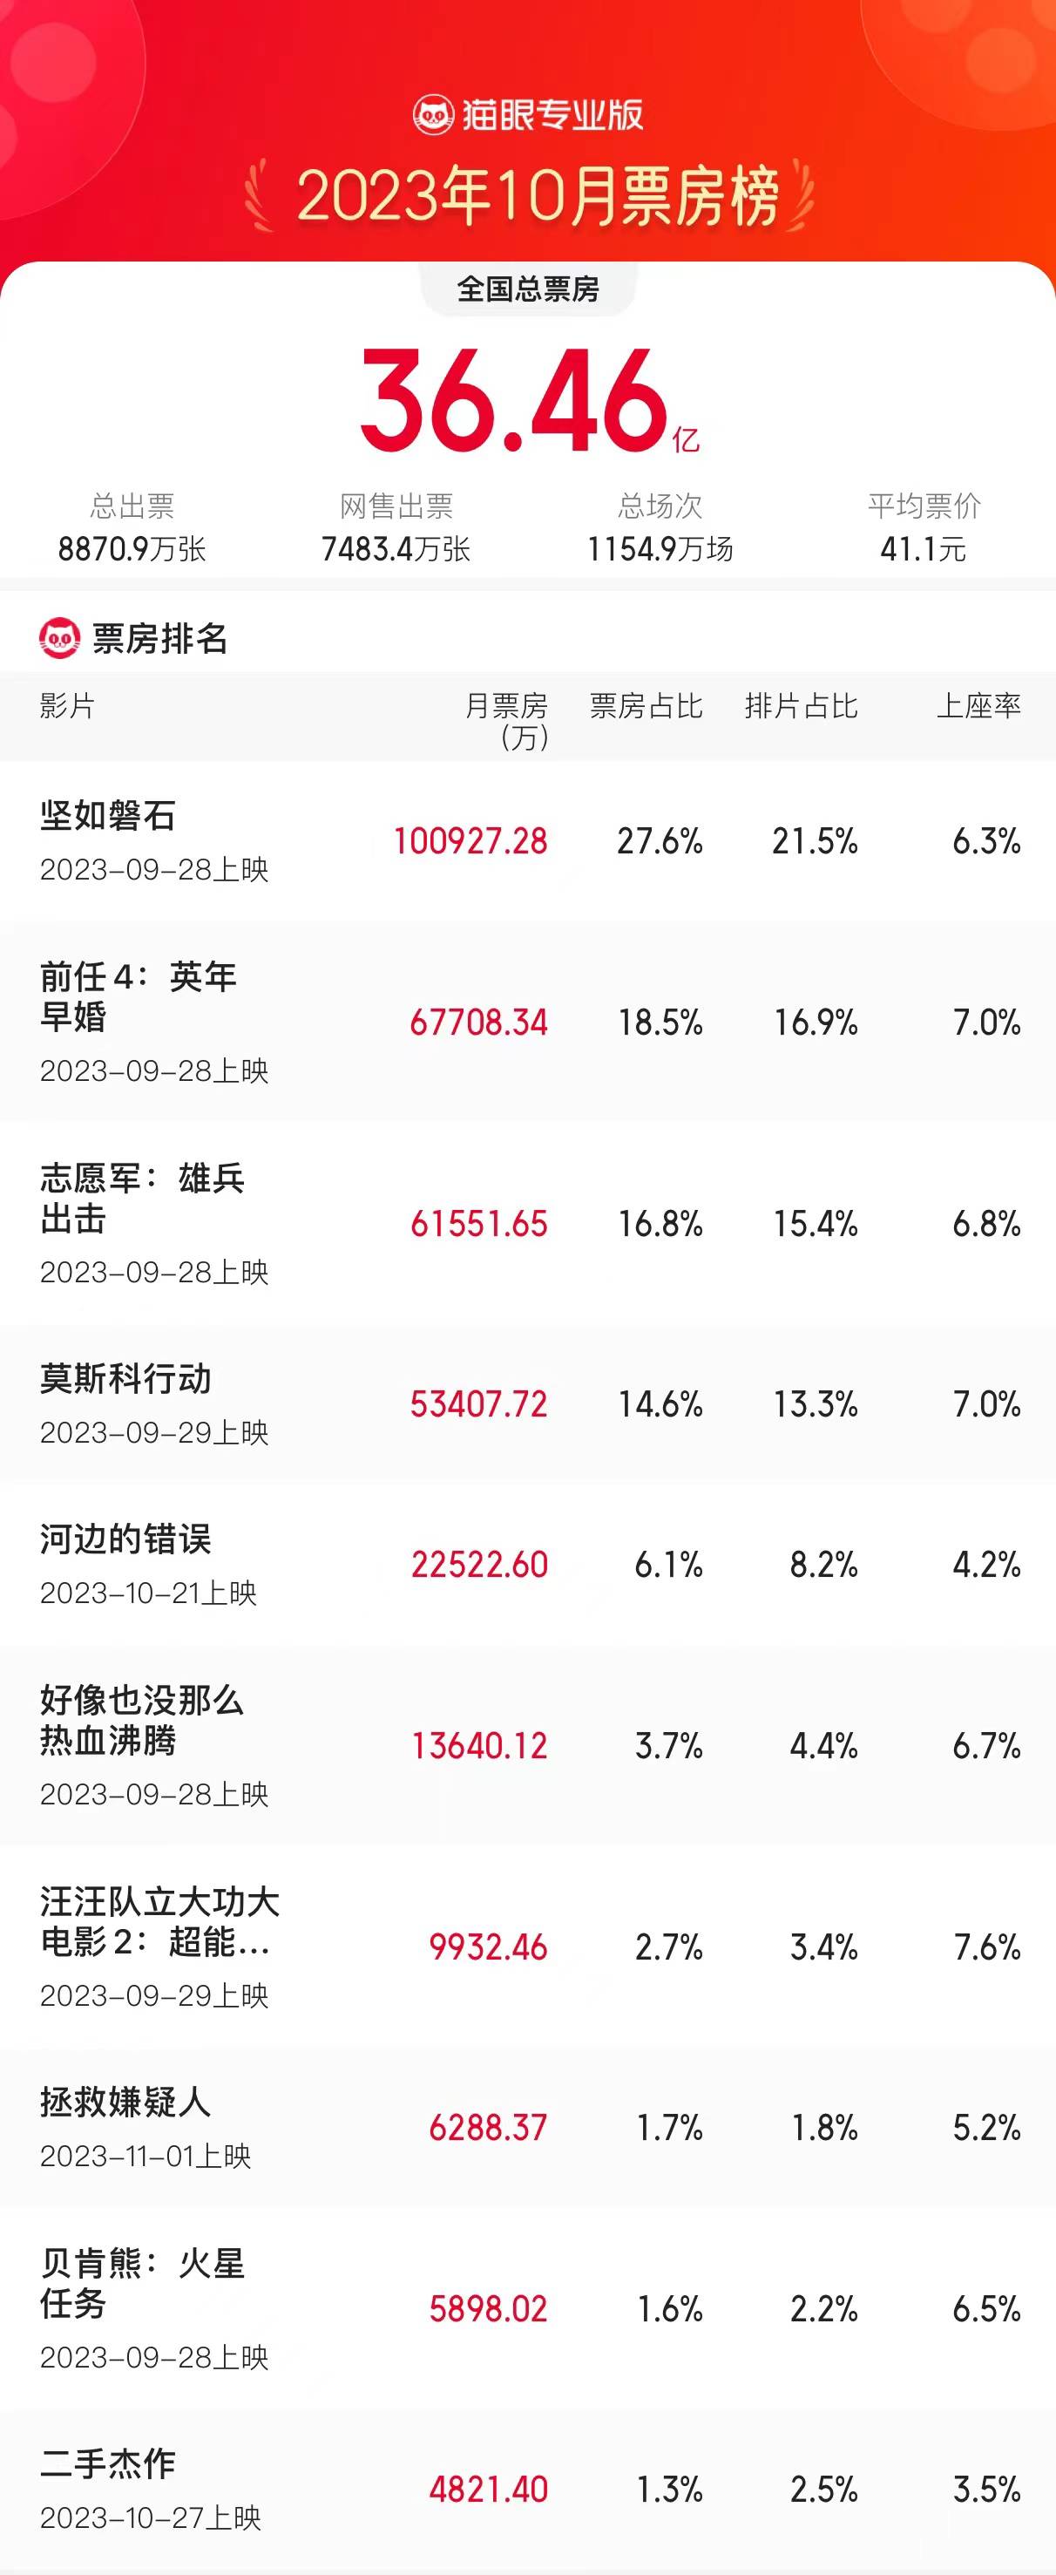Click the 票房占比 column header
The width and height of the screenshot is (1056, 2575).
646,707
